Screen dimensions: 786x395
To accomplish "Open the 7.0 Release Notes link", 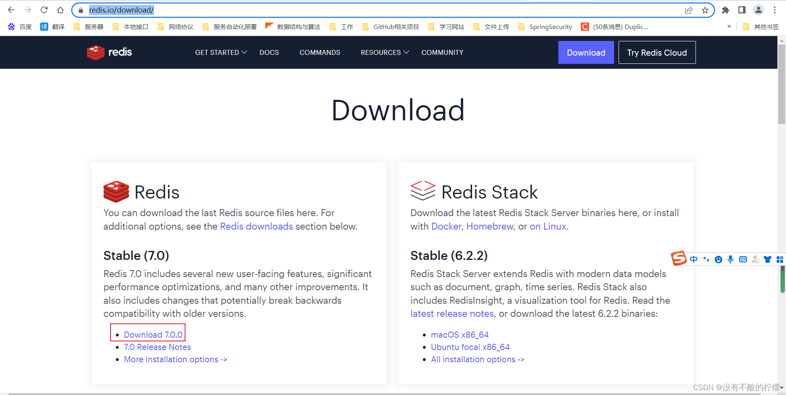I will pos(158,347).
